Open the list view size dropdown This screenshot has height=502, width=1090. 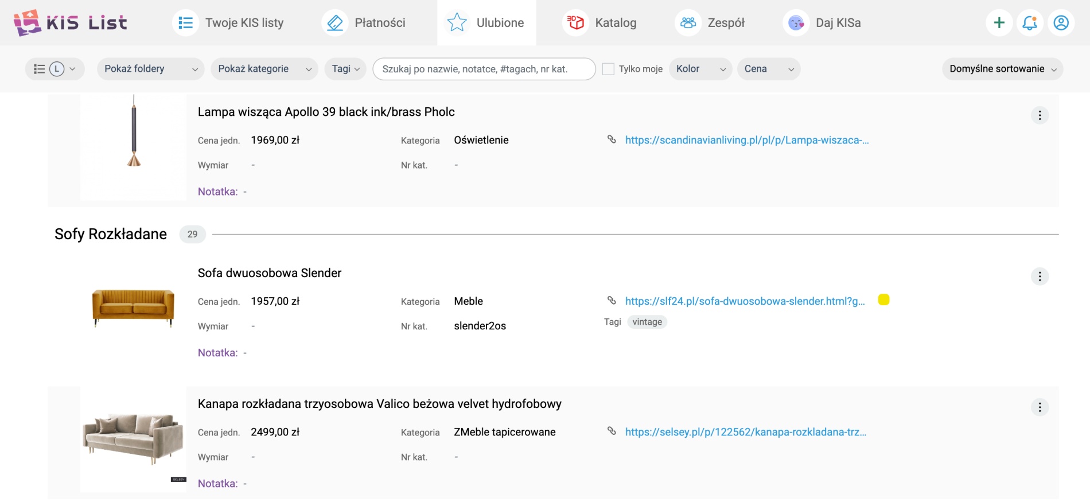54,69
